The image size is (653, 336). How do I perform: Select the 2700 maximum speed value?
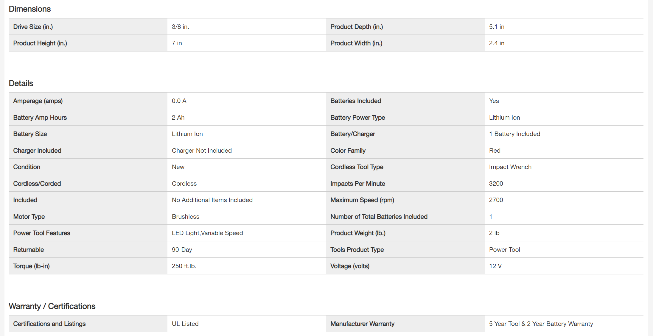tap(496, 200)
